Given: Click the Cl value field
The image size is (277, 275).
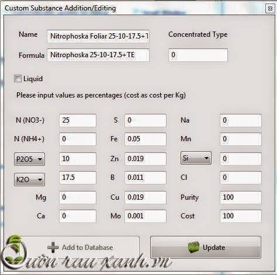Looking at the screenshot, I should coord(241,177).
